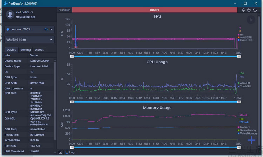Toggle the Memory series in legend
The image size is (263, 157).
(244, 127)
